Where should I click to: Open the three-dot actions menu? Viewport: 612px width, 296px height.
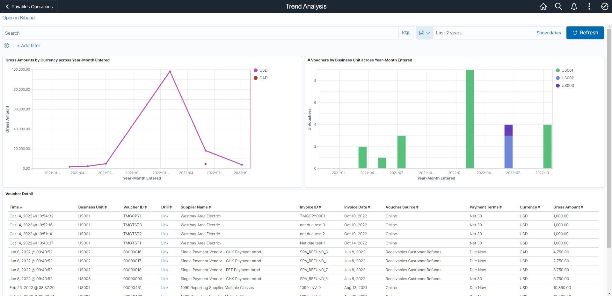click(589, 6)
